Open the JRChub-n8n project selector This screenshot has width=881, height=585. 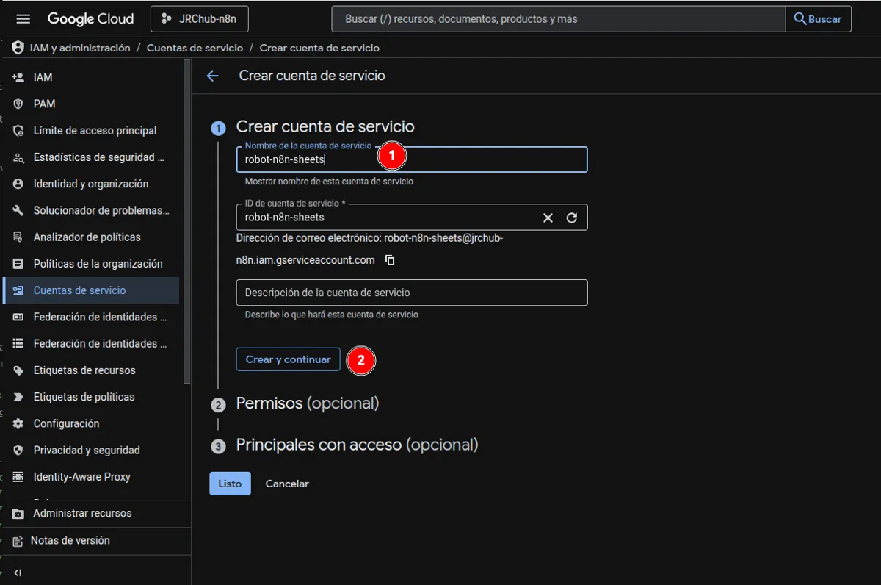[199, 19]
